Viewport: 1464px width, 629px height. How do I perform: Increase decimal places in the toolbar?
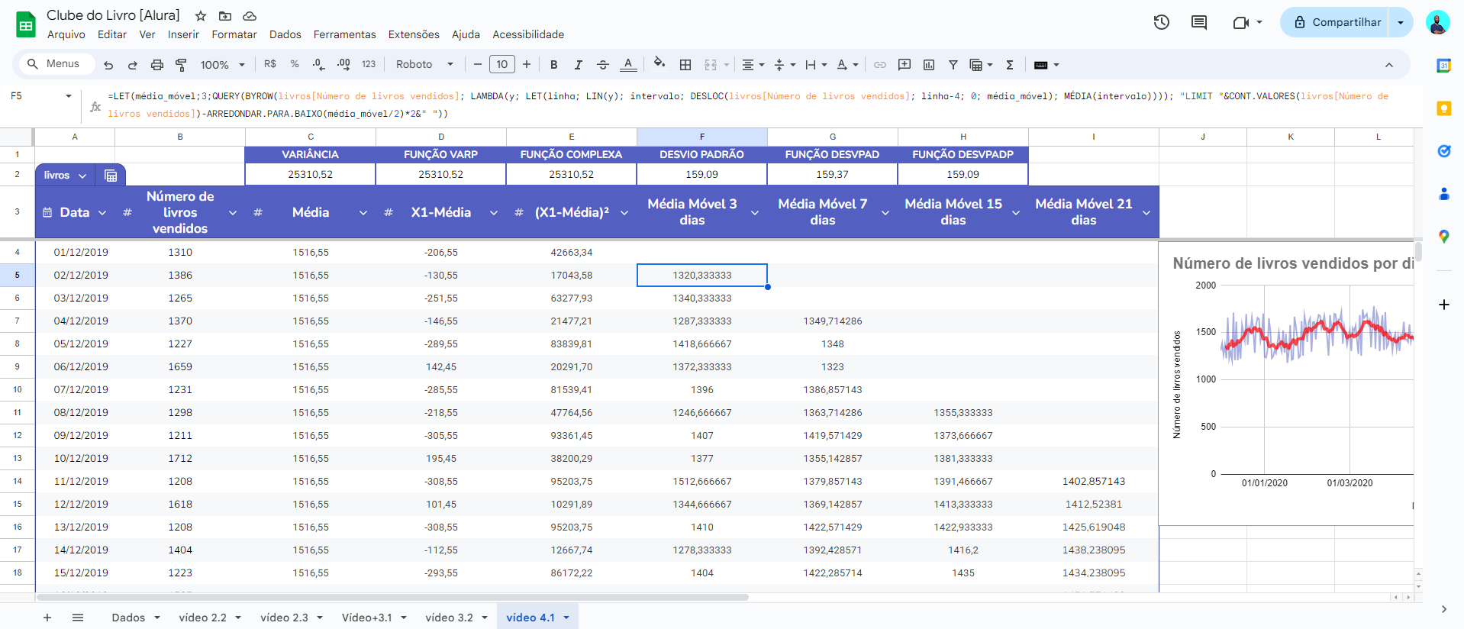click(343, 65)
